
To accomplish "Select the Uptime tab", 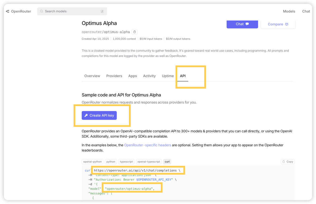I will click(x=168, y=76).
